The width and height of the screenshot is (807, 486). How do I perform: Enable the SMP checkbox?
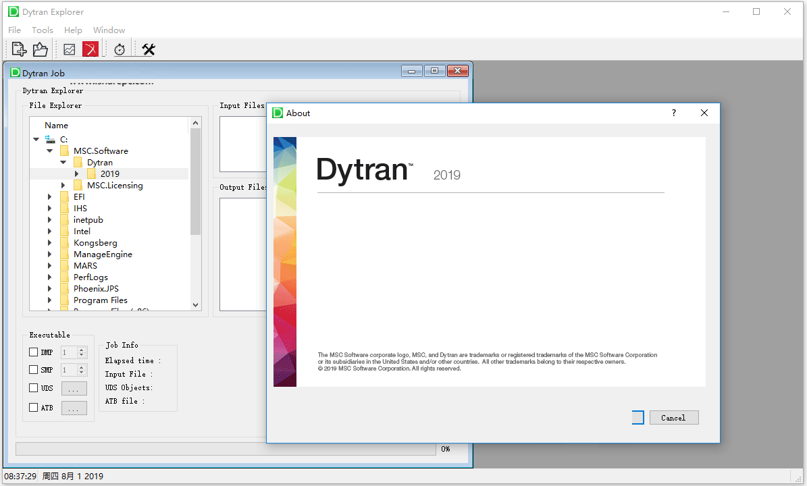click(x=34, y=370)
